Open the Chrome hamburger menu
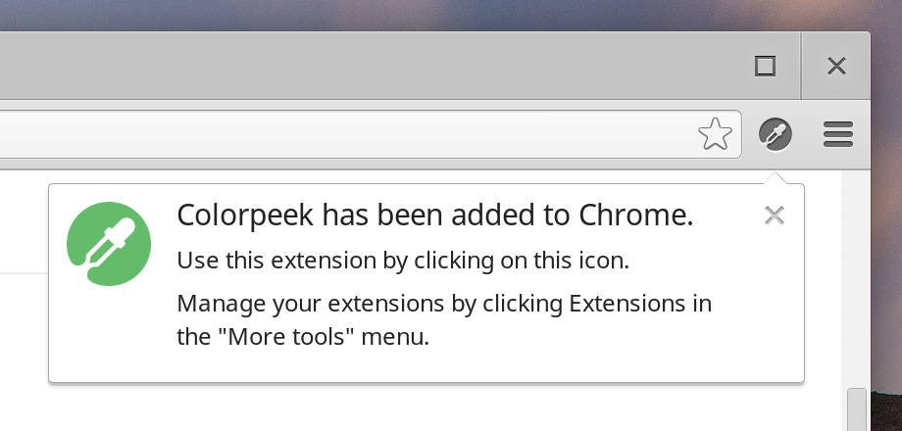Screen dimensions: 902x431 click(837, 134)
